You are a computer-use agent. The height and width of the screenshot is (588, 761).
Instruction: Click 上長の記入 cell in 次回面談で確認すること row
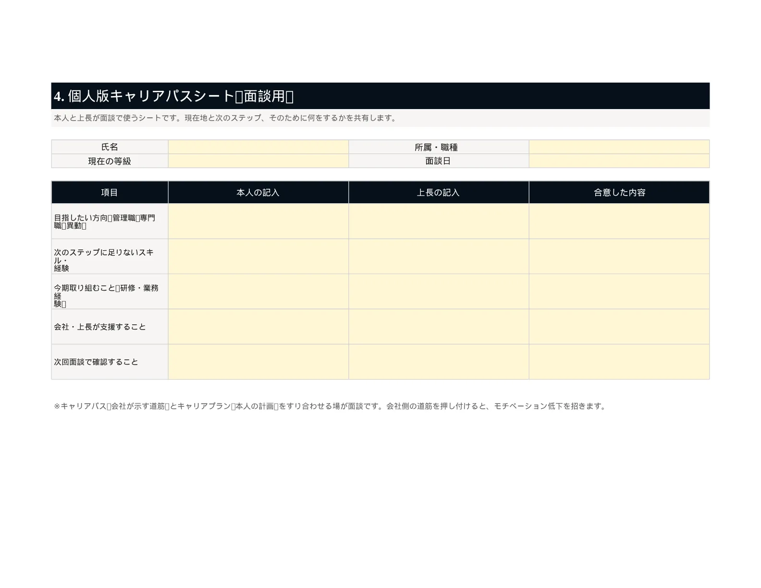[x=439, y=362]
